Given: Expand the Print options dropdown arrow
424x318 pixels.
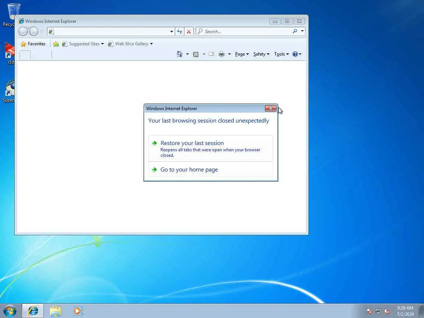Looking at the screenshot, I should (x=229, y=54).
